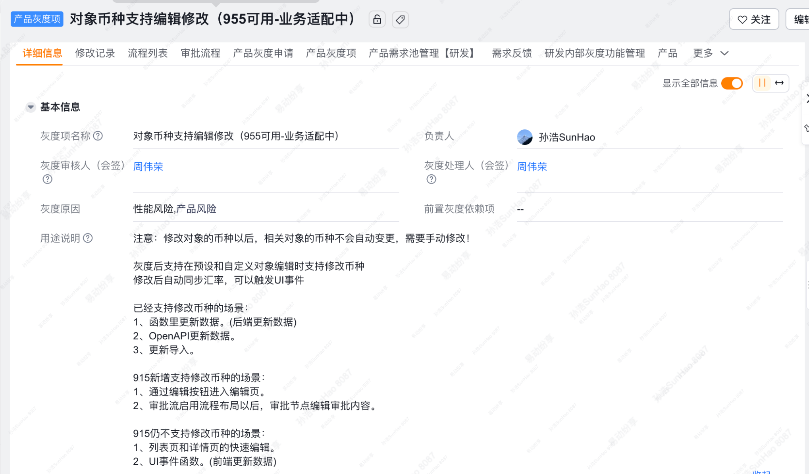
Task: Click the line '915仍不支持修改币种的场景：'
Action: point(199,433)
